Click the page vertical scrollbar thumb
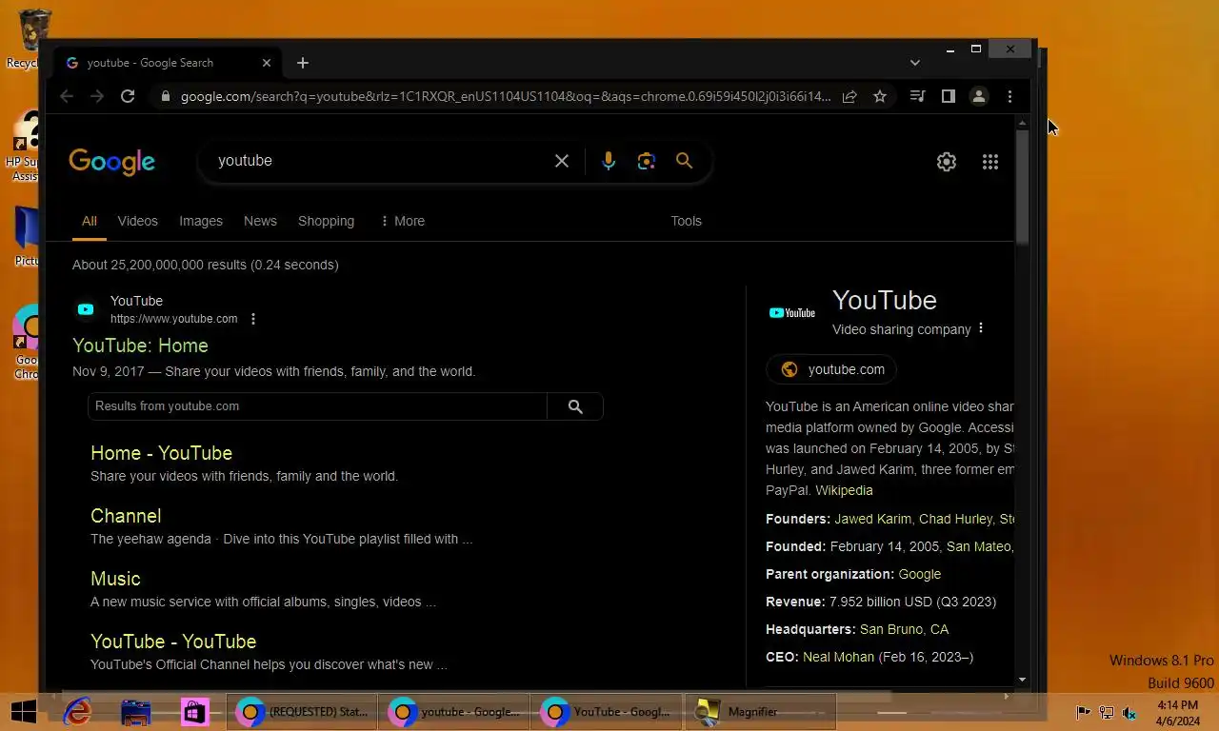1219x731 pixels. point(1022,186)
